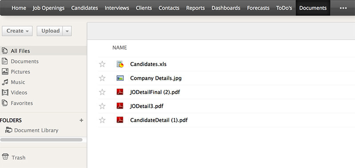The width and height of the screenshot is (355, 168).
Task: Expand the Create dropdown button
Action: pos(17,31)
